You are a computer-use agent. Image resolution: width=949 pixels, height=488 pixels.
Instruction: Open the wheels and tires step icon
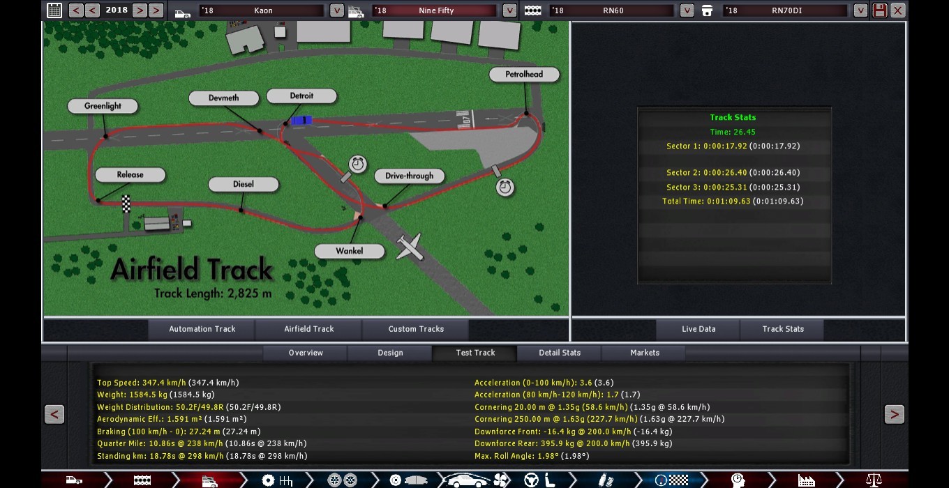(x=342, y=480)
